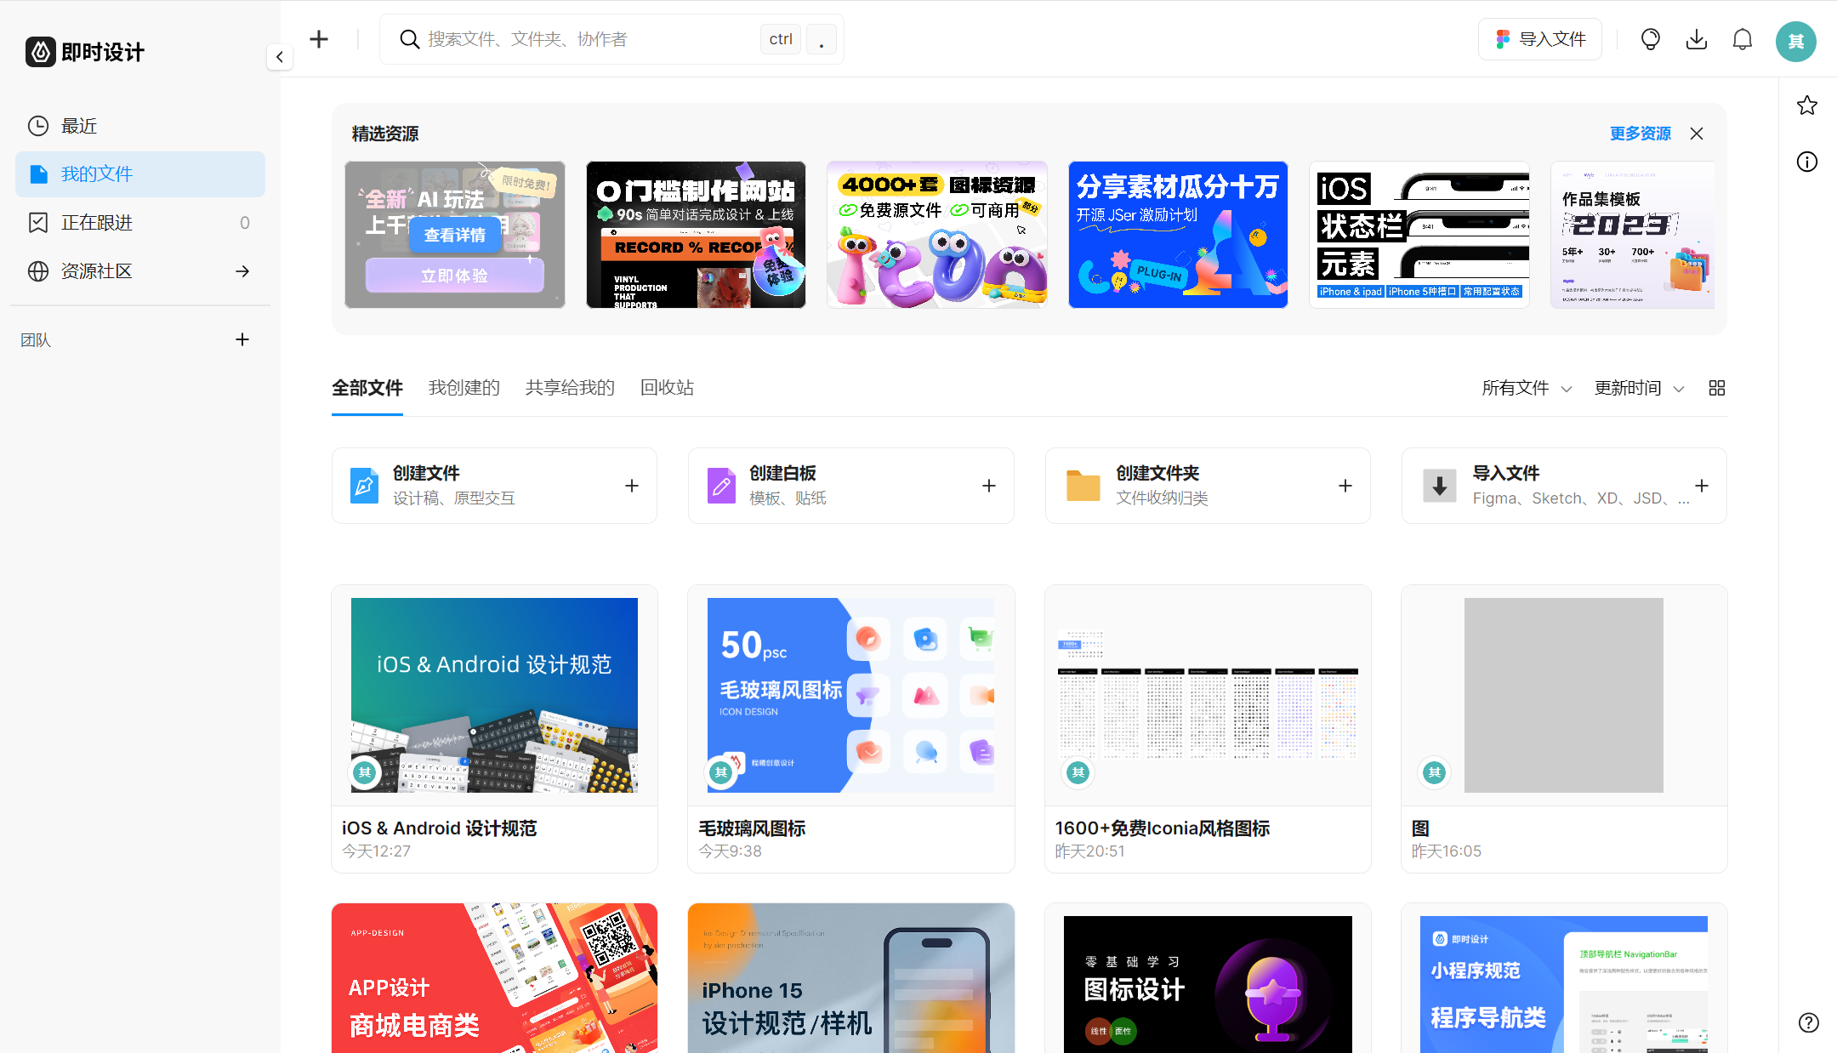
Task: Open the 更新时间 sort dropdown
Action: [1637, 388]
